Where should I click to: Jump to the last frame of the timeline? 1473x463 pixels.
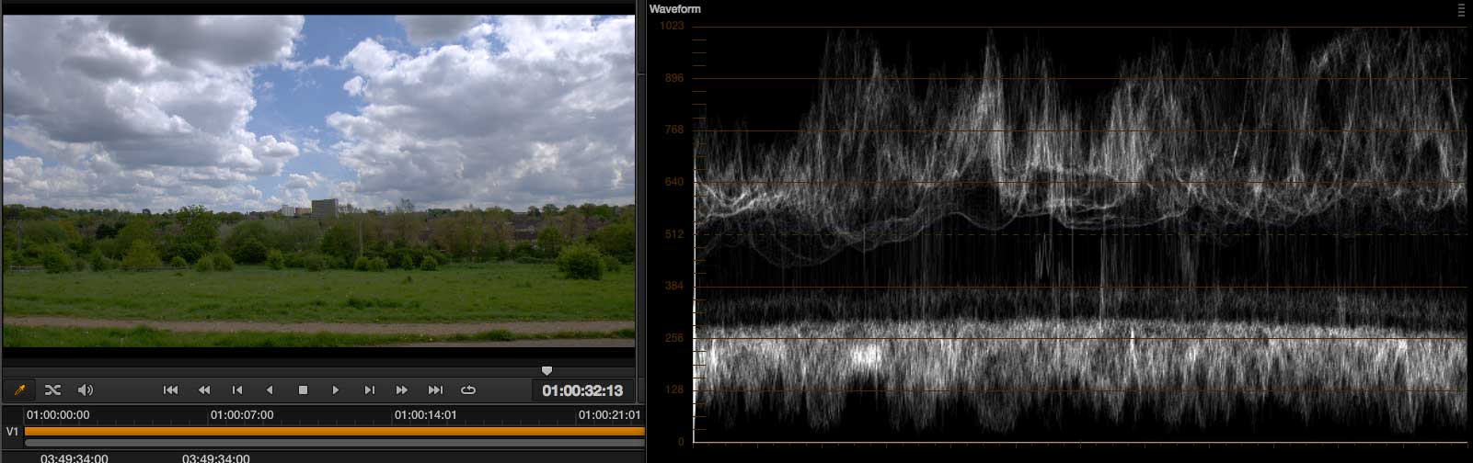(x=435, y=390)
